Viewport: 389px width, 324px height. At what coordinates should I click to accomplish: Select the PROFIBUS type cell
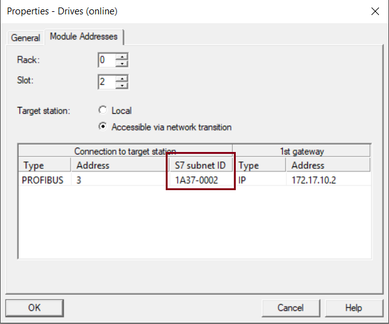pyautogui.click(x=44, y=180)
